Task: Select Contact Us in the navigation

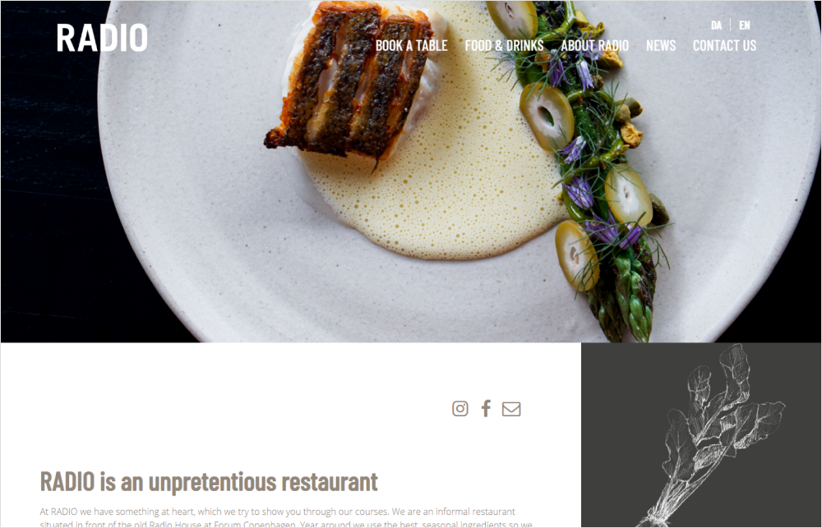Action: click(x=724, y=45)
